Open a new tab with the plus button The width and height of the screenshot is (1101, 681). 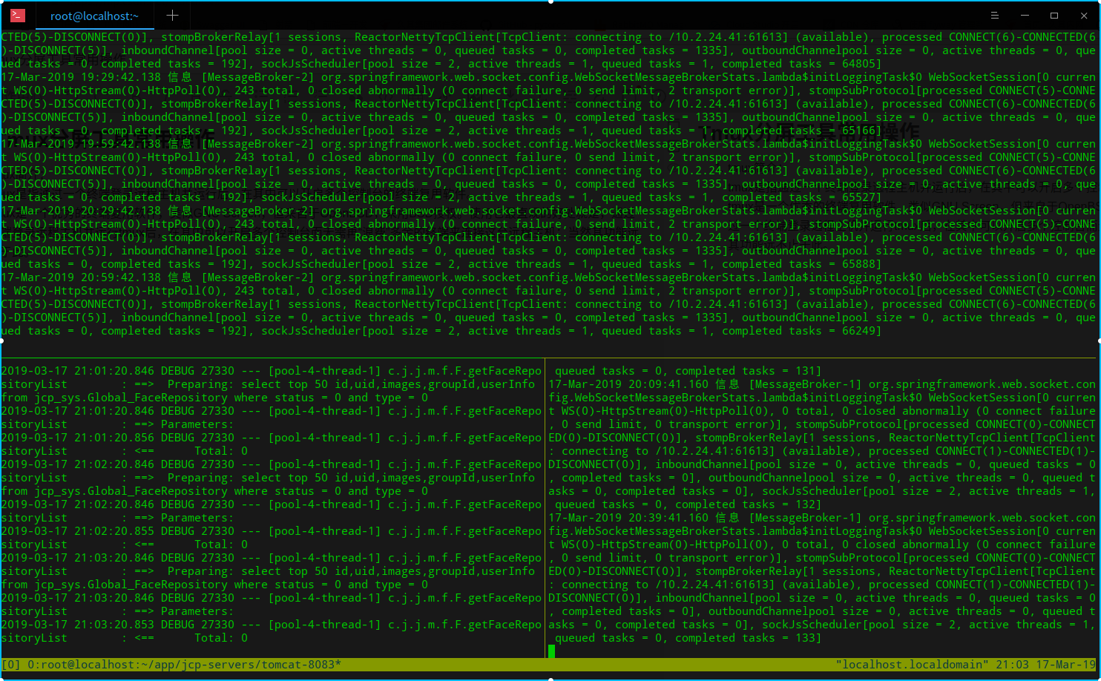pyautogui.click(x=172, y=15)
